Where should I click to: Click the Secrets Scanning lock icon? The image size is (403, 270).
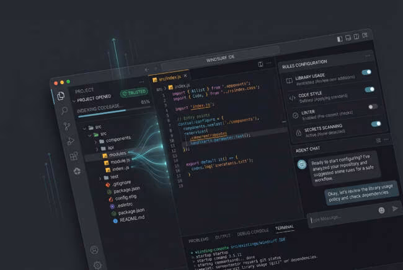point(298,133)
